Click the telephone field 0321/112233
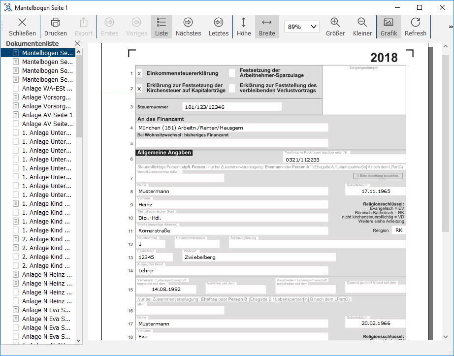 pyautogui.click(x=344, y=160)
